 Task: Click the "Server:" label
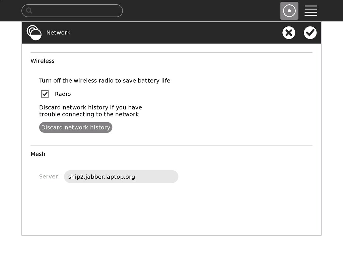(x=49, y=177)
